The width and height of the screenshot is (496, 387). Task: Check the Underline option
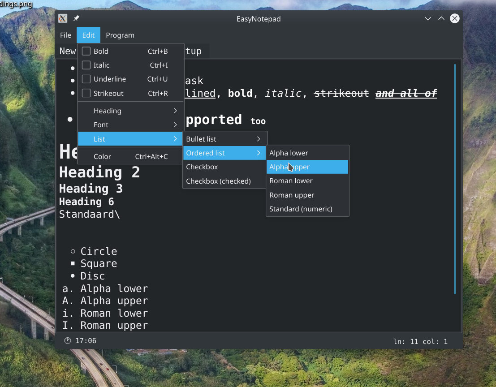click(86, 79)
